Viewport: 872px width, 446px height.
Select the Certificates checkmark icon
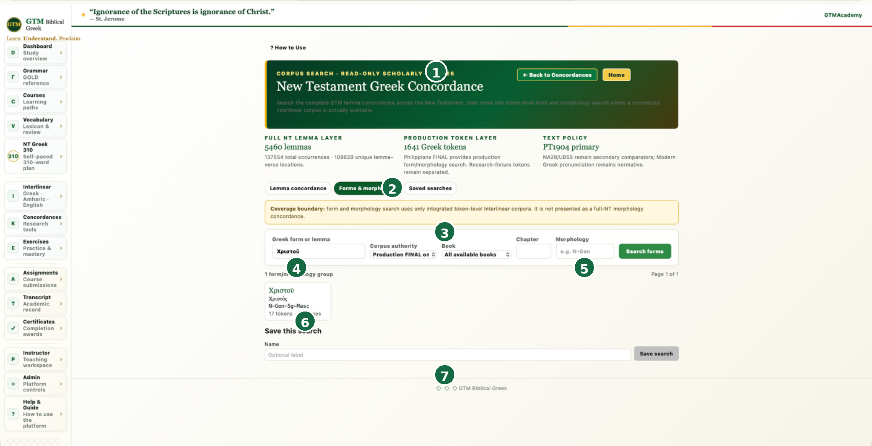(x=13, y=328)
